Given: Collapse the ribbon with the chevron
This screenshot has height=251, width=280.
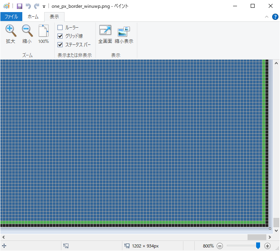Looking at the screenshot, I should pyautogui.click(x=267, y=17).
